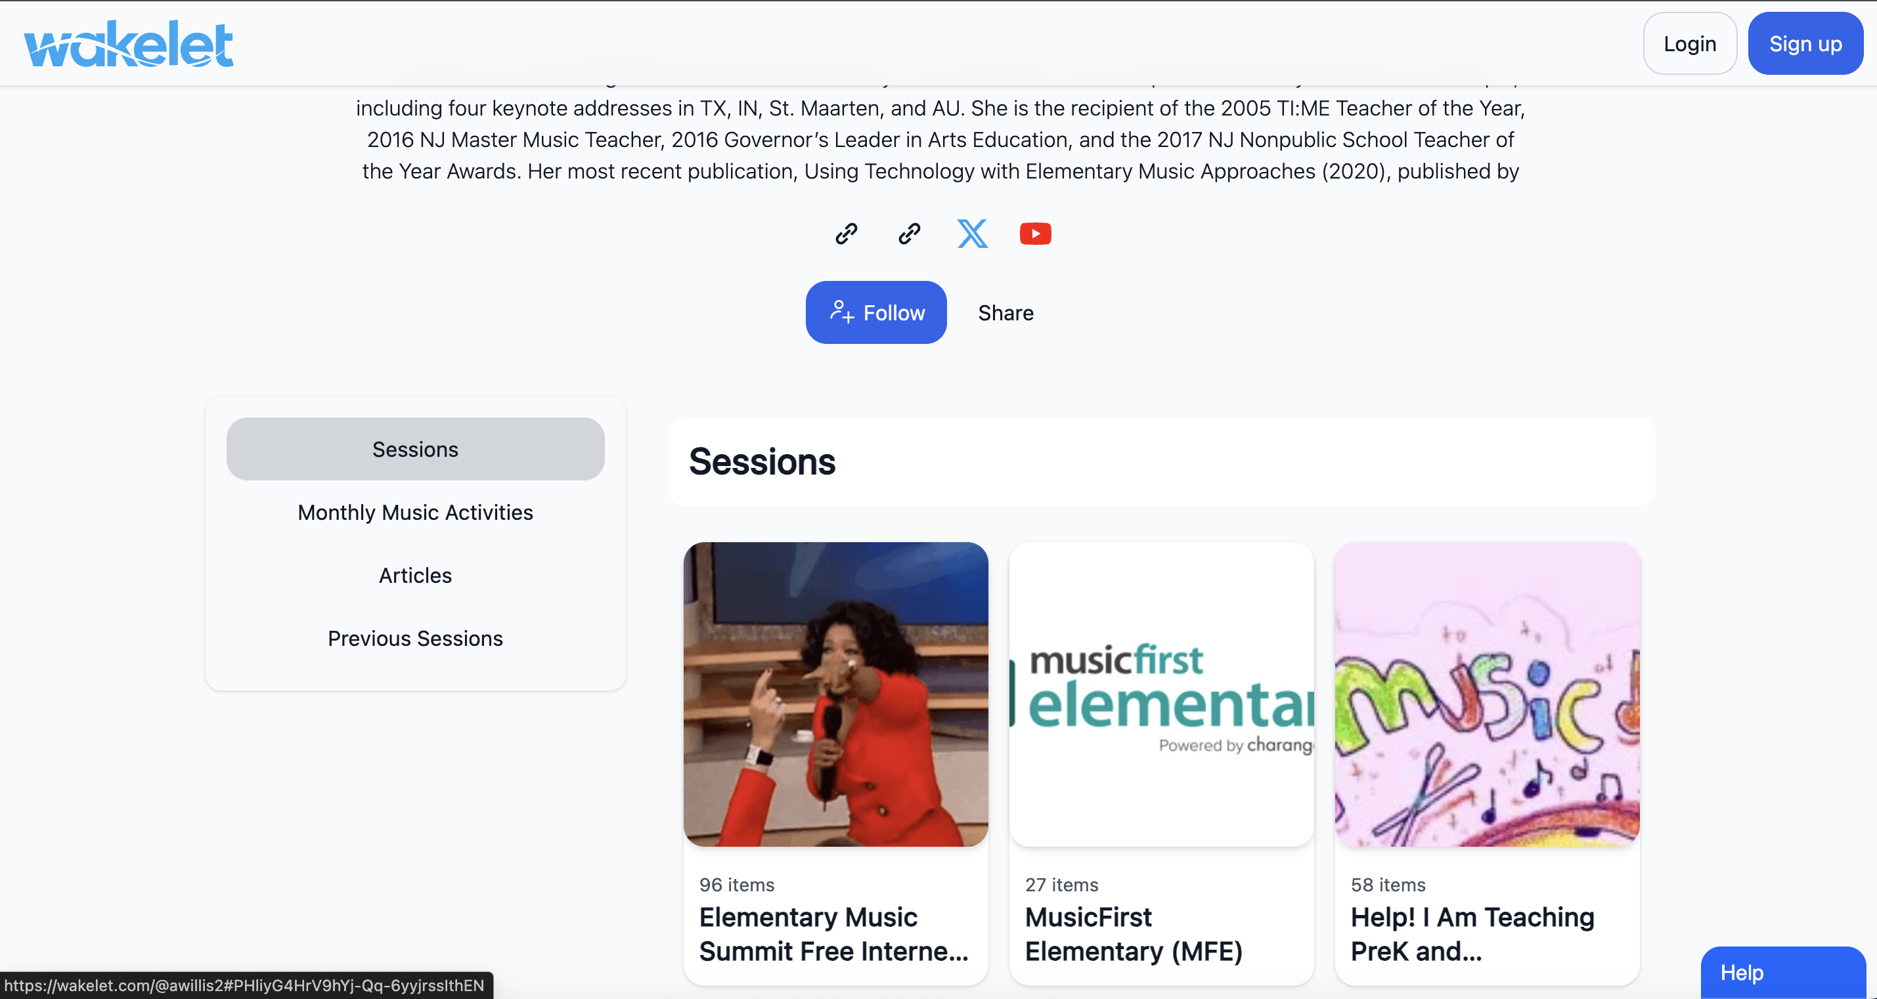The width and height of the screenshot is (1877, 999).
Task: Click the Share button
Action: click(1005, 312)
